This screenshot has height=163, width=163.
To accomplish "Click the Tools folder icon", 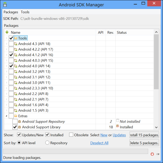I will pyautogui.click(x=16, y=38).
